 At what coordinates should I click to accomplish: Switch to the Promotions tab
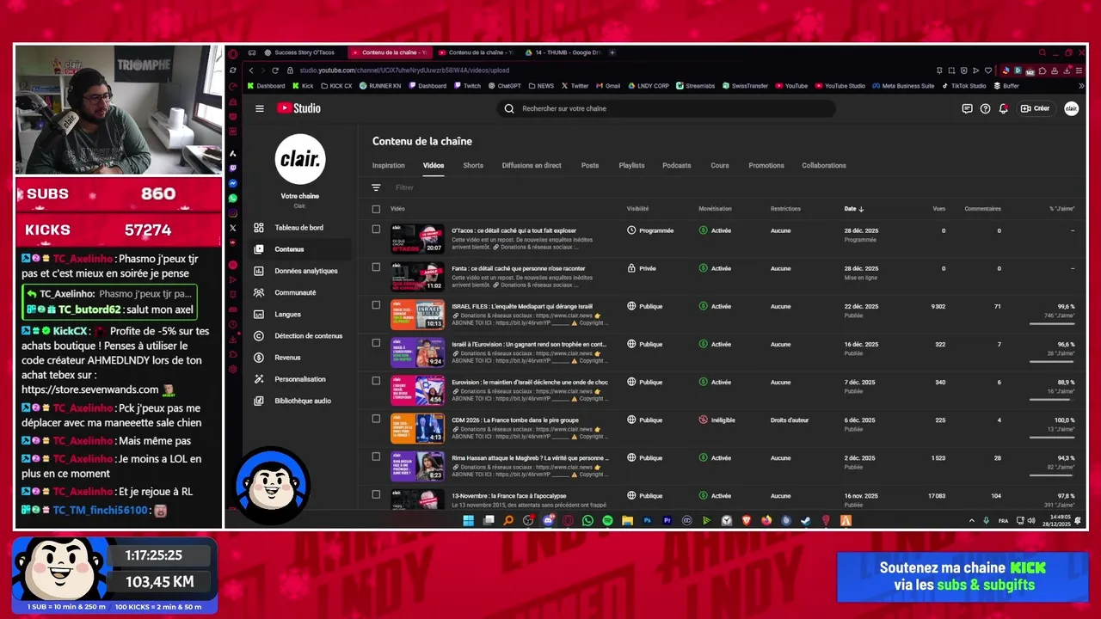(766, 165)
